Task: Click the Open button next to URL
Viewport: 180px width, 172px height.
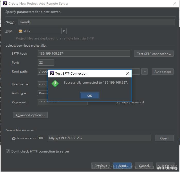Action: tap(164, 138)
